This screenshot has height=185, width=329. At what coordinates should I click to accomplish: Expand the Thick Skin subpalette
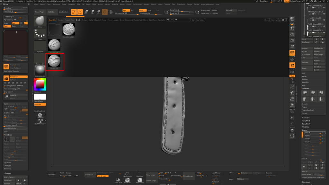[x=306, y=127]
